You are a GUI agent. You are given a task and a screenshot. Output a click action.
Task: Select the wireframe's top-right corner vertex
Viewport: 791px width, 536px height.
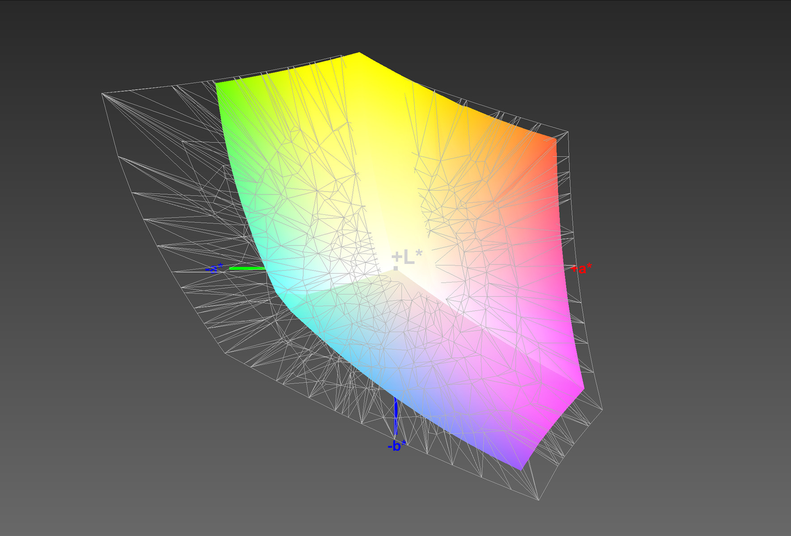pos(568,132)
